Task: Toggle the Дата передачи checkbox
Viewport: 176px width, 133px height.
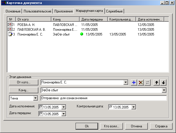Action: tap(41, 114)
